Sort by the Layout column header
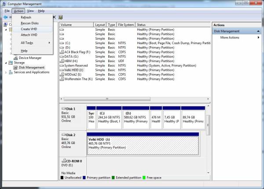Viewport: 264px width, 189px height. [x=100, y=25]
